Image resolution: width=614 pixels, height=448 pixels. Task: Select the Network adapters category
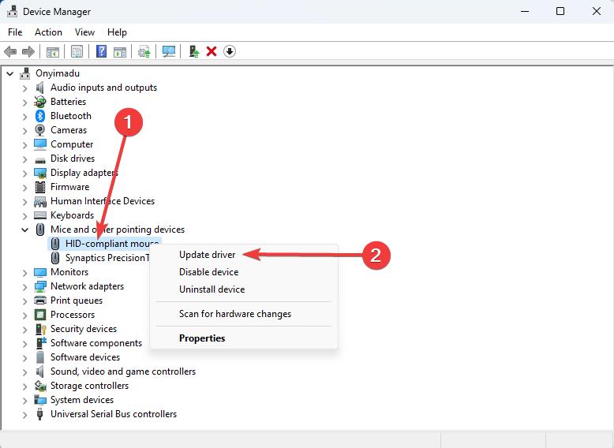[x=87, y=286]
